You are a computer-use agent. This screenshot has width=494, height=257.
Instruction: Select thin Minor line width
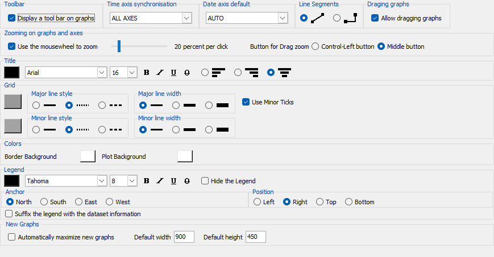pos(143,129)
